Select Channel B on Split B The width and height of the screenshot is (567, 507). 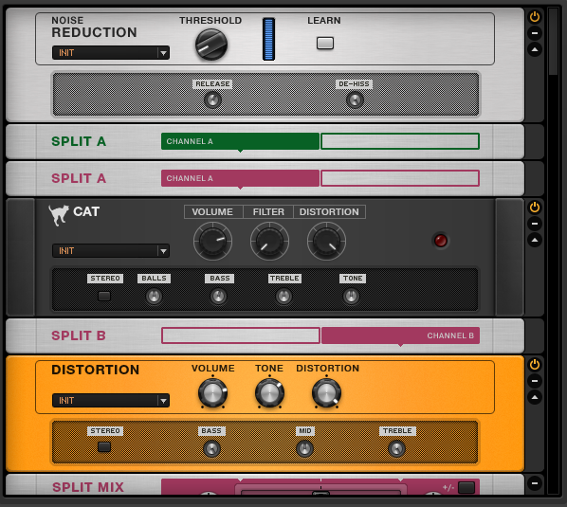(x=400, y=335)
